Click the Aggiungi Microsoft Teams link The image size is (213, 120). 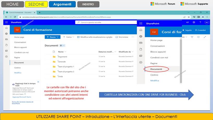tap(22, 97)
